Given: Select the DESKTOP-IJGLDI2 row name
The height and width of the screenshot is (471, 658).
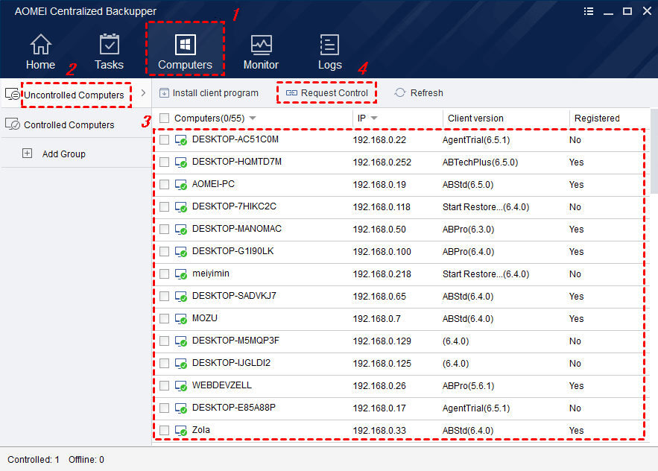Looking at the screenshot, I should pos(231,363).
